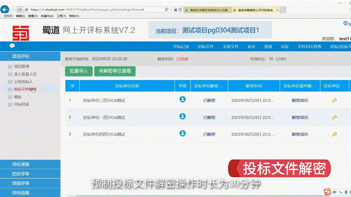Open 异议 in the top navigation
351x197 pixels.
(x=285, y=47)
